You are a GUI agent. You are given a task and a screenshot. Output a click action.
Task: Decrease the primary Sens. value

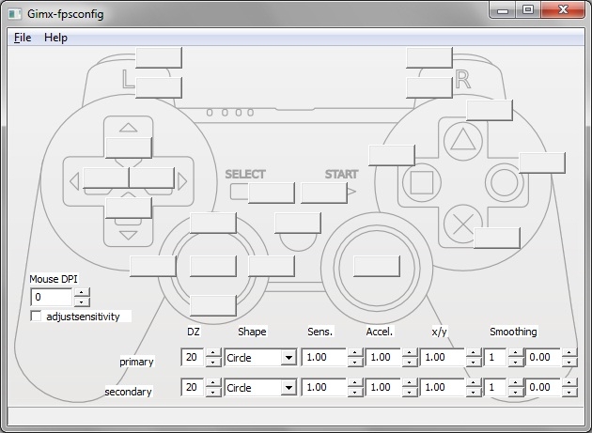(355, 362)
